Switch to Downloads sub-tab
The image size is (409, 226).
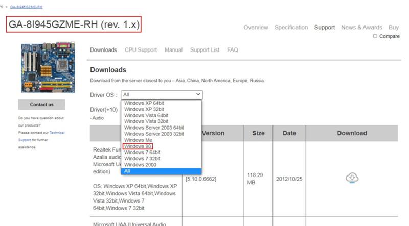point(103,49)
